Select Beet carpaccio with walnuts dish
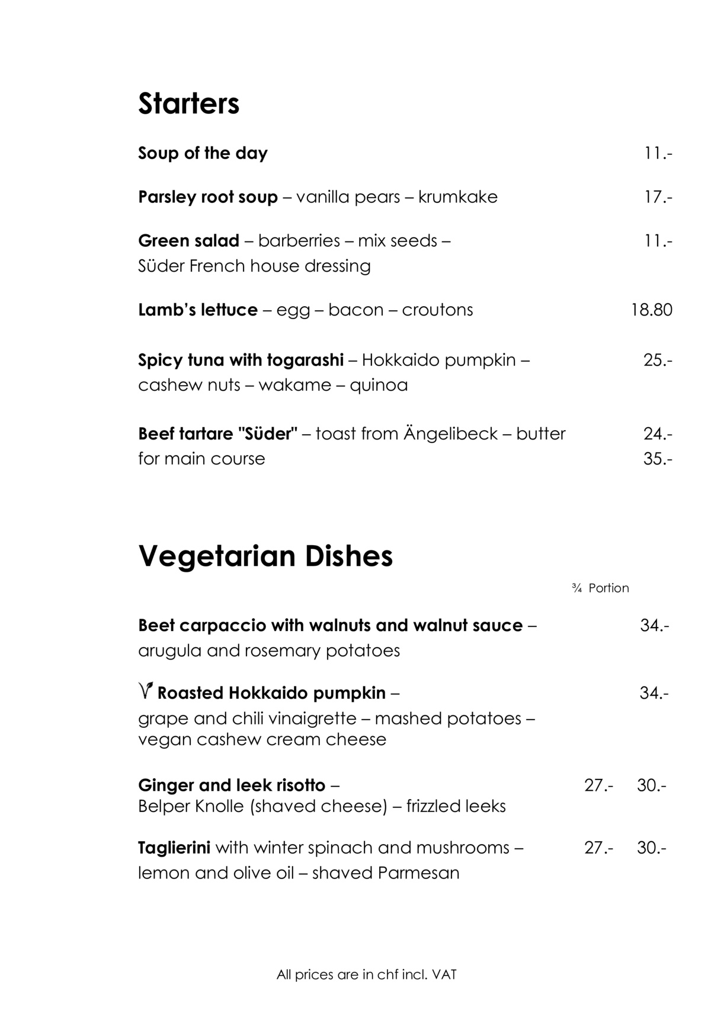The width and height of the screenshot is (724, 1025). (x=330, y=625)
